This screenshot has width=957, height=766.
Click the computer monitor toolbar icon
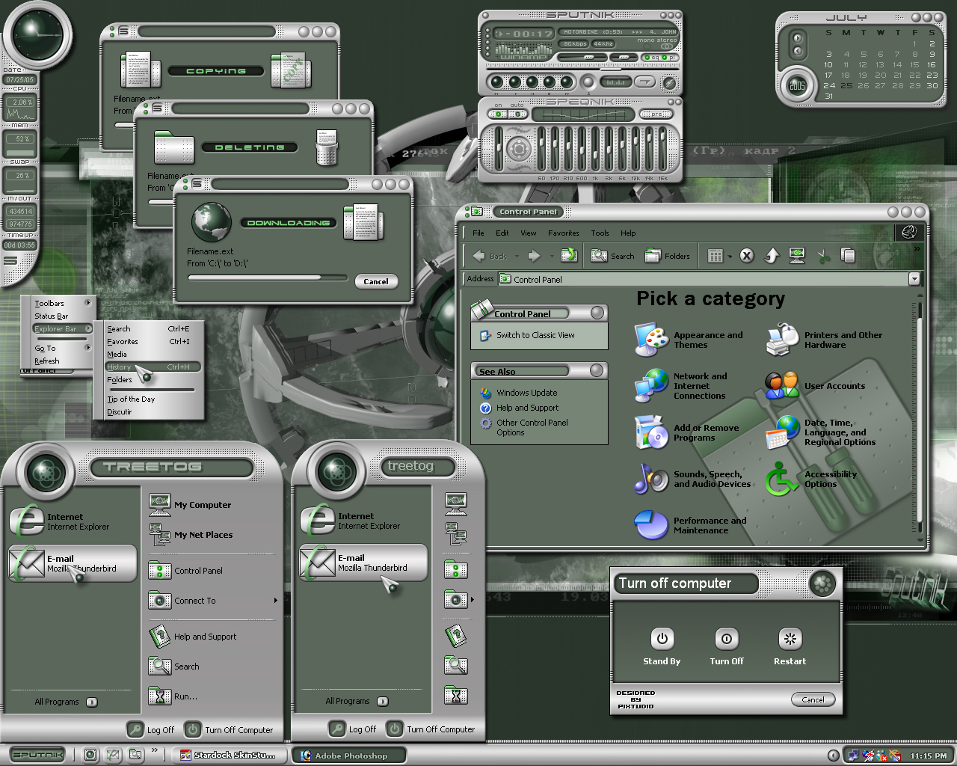pyautogui.click(x=796, y=256)
